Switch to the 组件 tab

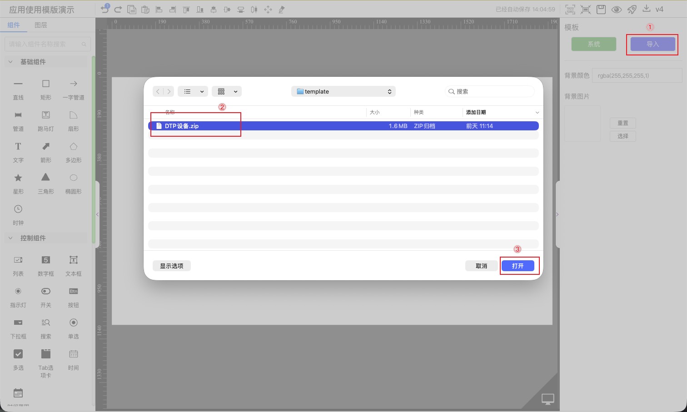tap(14, 25)
